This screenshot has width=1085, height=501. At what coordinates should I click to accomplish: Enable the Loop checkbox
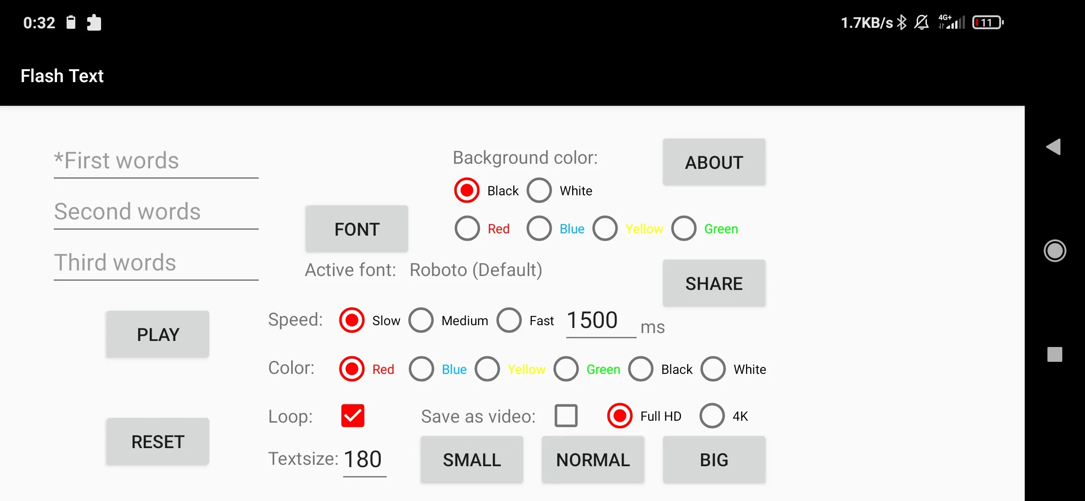[x=353, y=416]
